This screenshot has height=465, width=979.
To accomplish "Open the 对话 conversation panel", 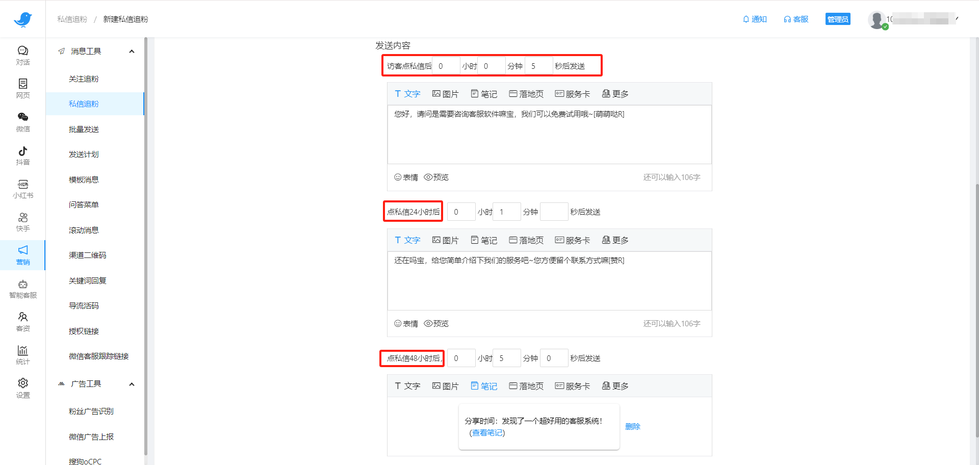I will [22, 54].
